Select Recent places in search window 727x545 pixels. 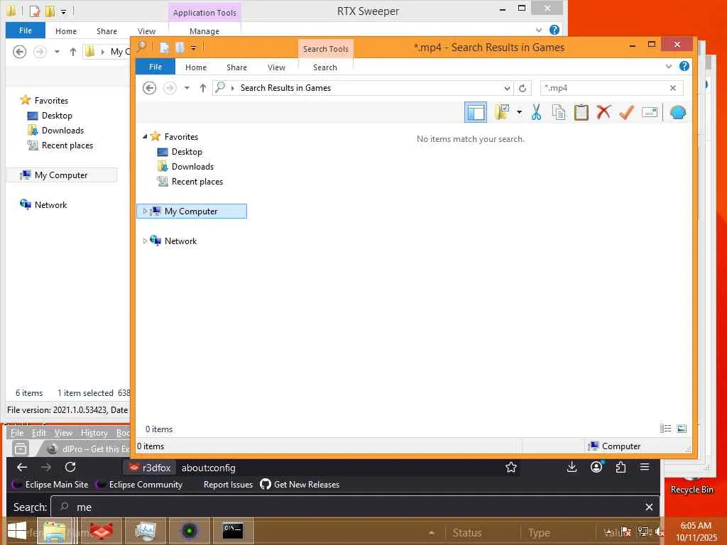click(x=197, y=181)
